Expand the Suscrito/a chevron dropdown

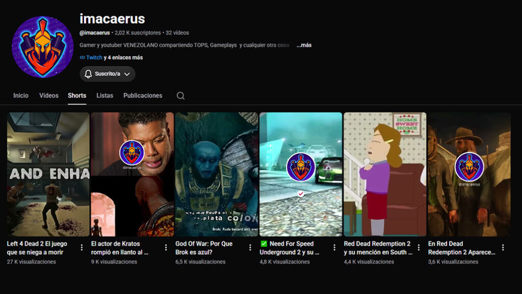tap(127, 74)
